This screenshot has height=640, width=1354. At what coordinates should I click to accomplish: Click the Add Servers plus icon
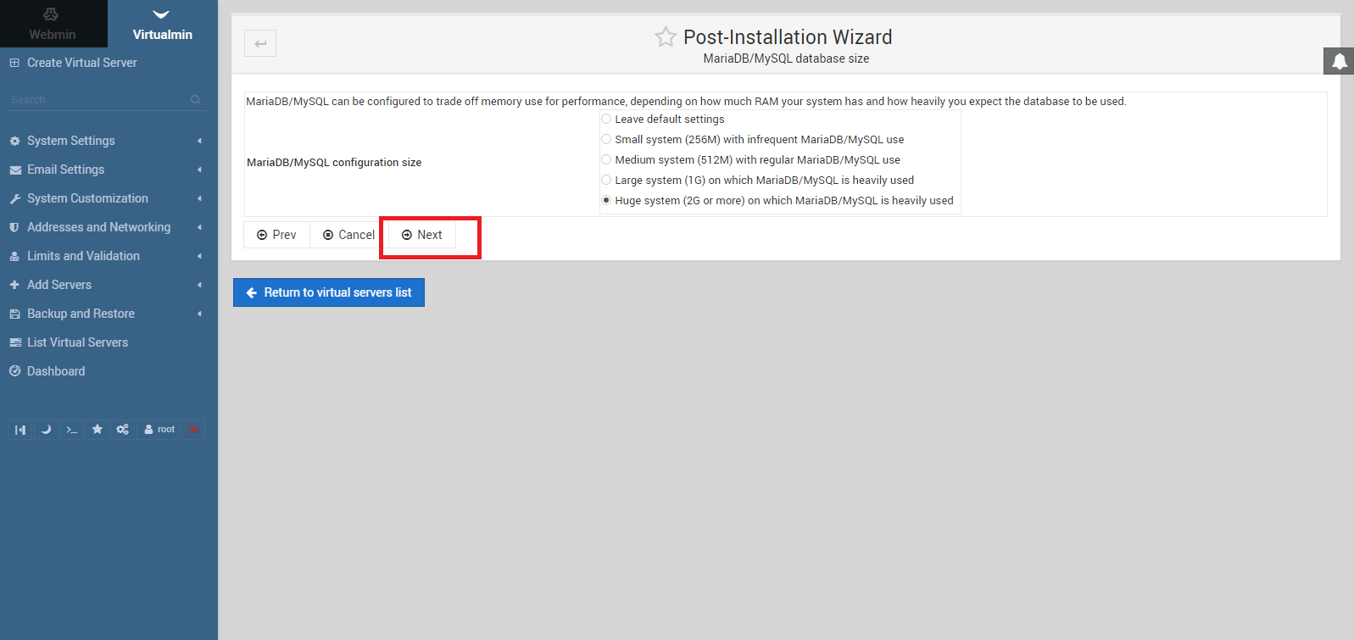[x=14, y=285]
